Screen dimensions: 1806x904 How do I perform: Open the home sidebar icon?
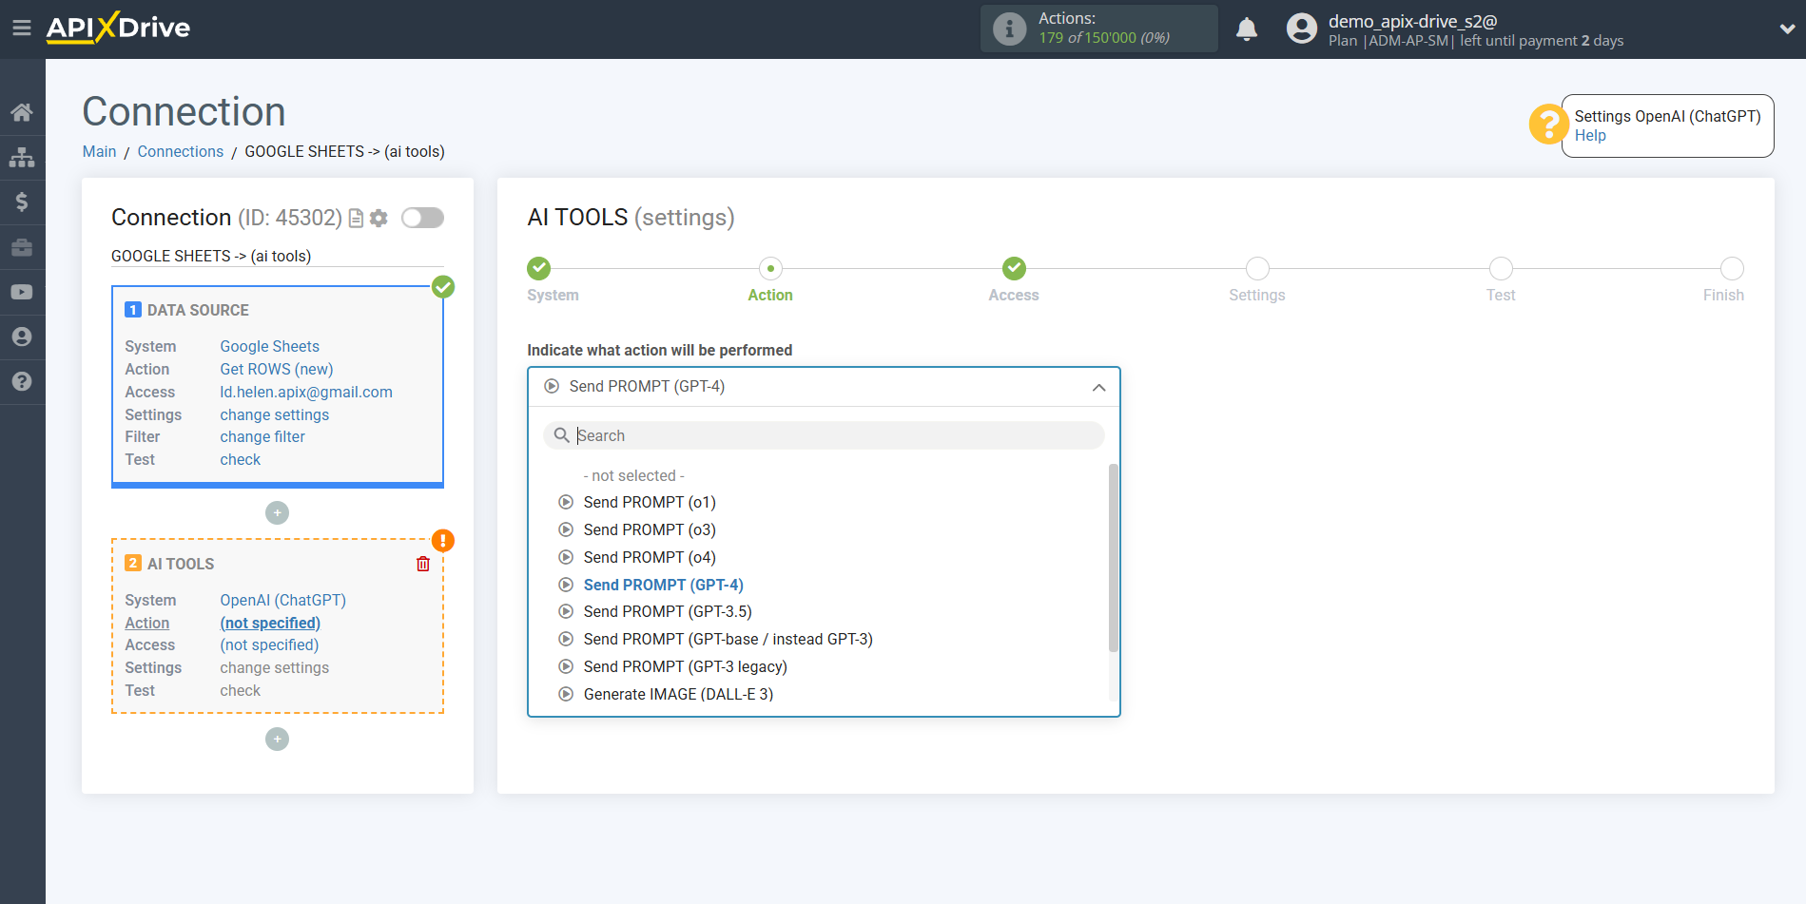click(x=22, y=113)
